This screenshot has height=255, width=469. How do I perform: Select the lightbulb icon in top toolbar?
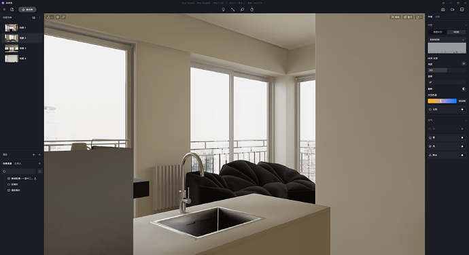pyautogui.click(x=223, y=10)
